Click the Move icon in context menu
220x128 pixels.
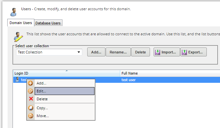[x=31, y=116]
